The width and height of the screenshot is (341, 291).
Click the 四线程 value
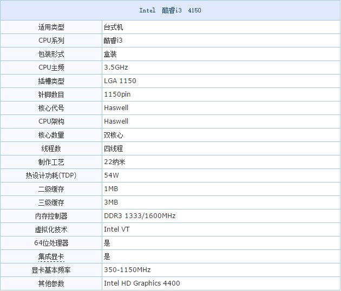tap(113, 148)
